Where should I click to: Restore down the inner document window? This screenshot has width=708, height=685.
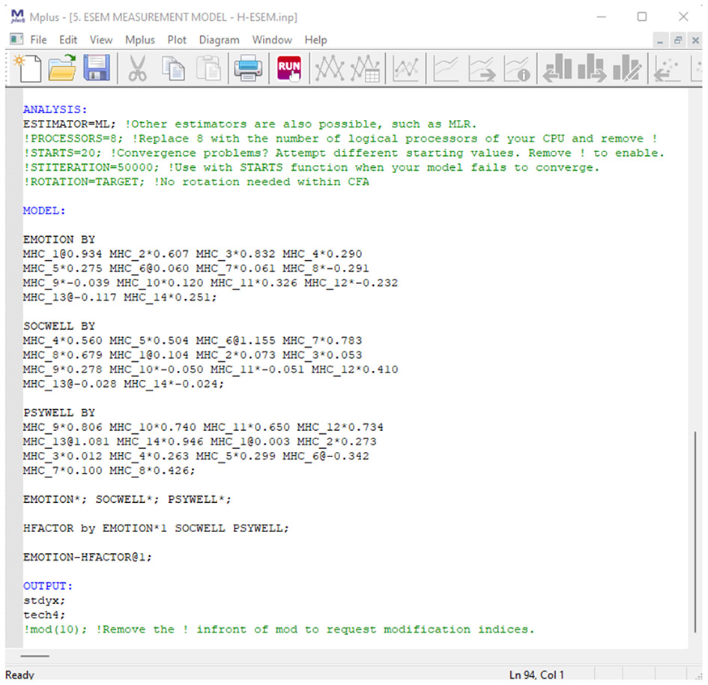677,40
